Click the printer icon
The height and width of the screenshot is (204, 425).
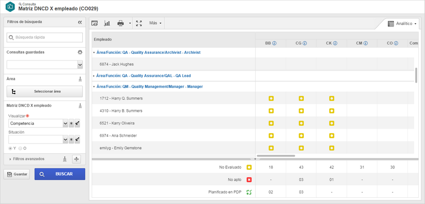click(x=120, y=24)
